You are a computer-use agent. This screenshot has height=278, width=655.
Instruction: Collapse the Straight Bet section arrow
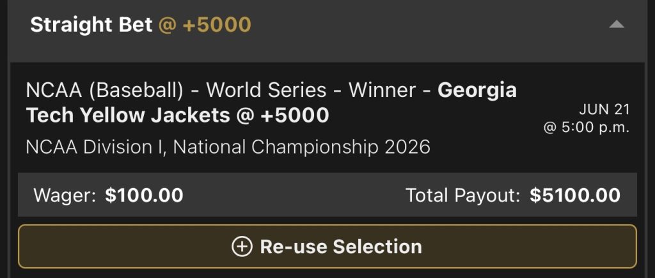pyautogui.click(x=616, y=25)
